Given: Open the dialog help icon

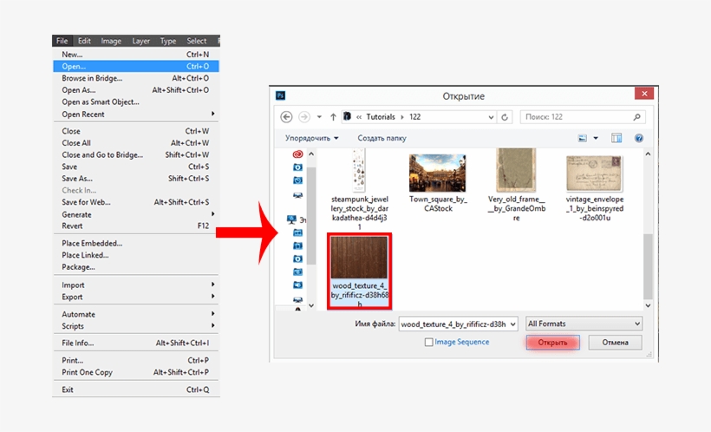Looking at the screenshot, I should coord(639,138).
